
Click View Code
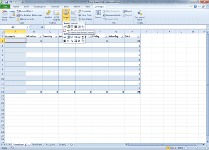(x=85, y=15)
